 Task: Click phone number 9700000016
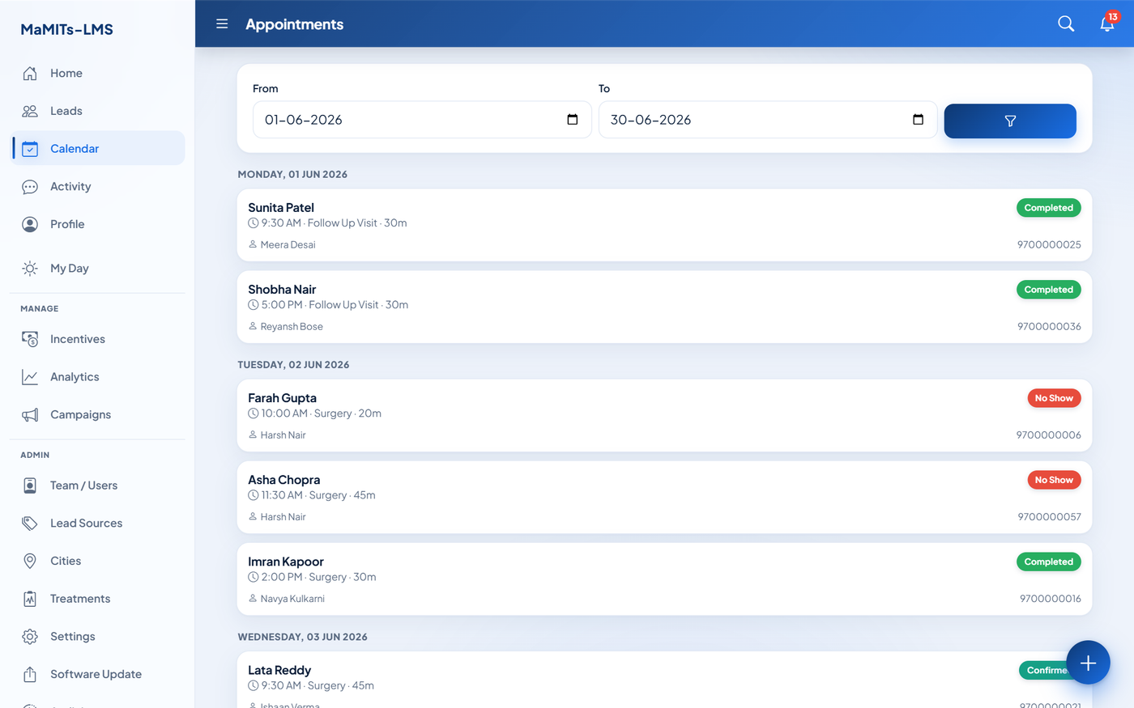point(1050,599)
